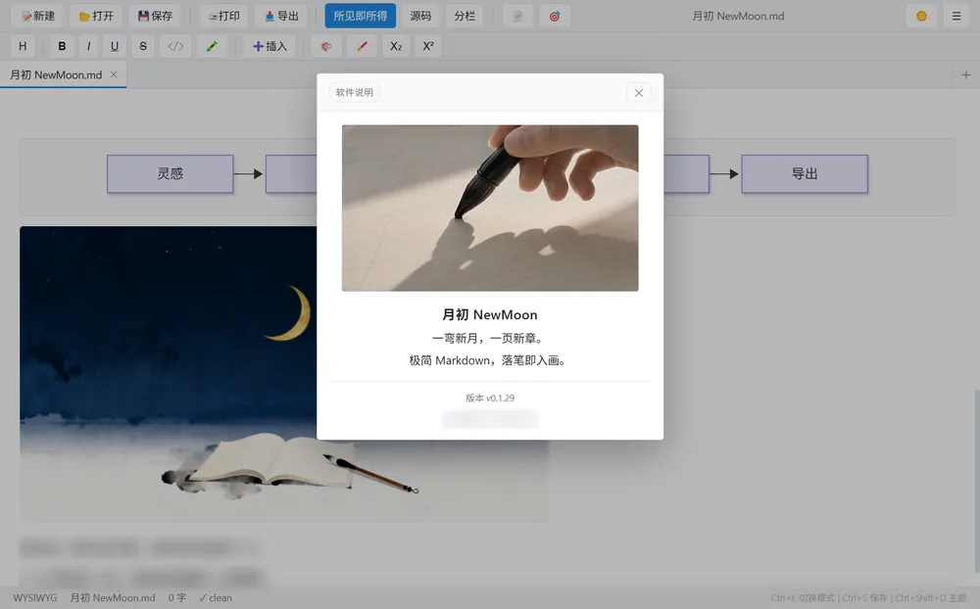The width and height of the screenshot is (980, 609).
Task: Click the 灵感 flowchart box
Action: [x=170, y=173]
